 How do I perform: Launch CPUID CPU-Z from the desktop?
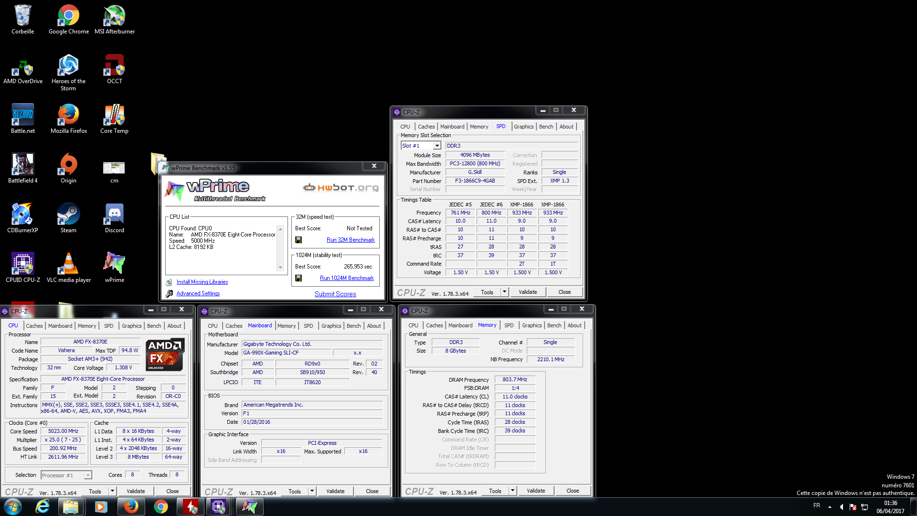coord(22,268)
